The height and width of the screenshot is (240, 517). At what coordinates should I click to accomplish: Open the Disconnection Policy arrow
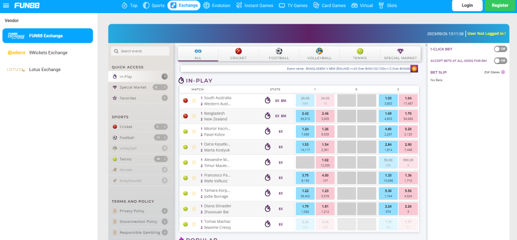pyautogui.click(x=165, y=221)
